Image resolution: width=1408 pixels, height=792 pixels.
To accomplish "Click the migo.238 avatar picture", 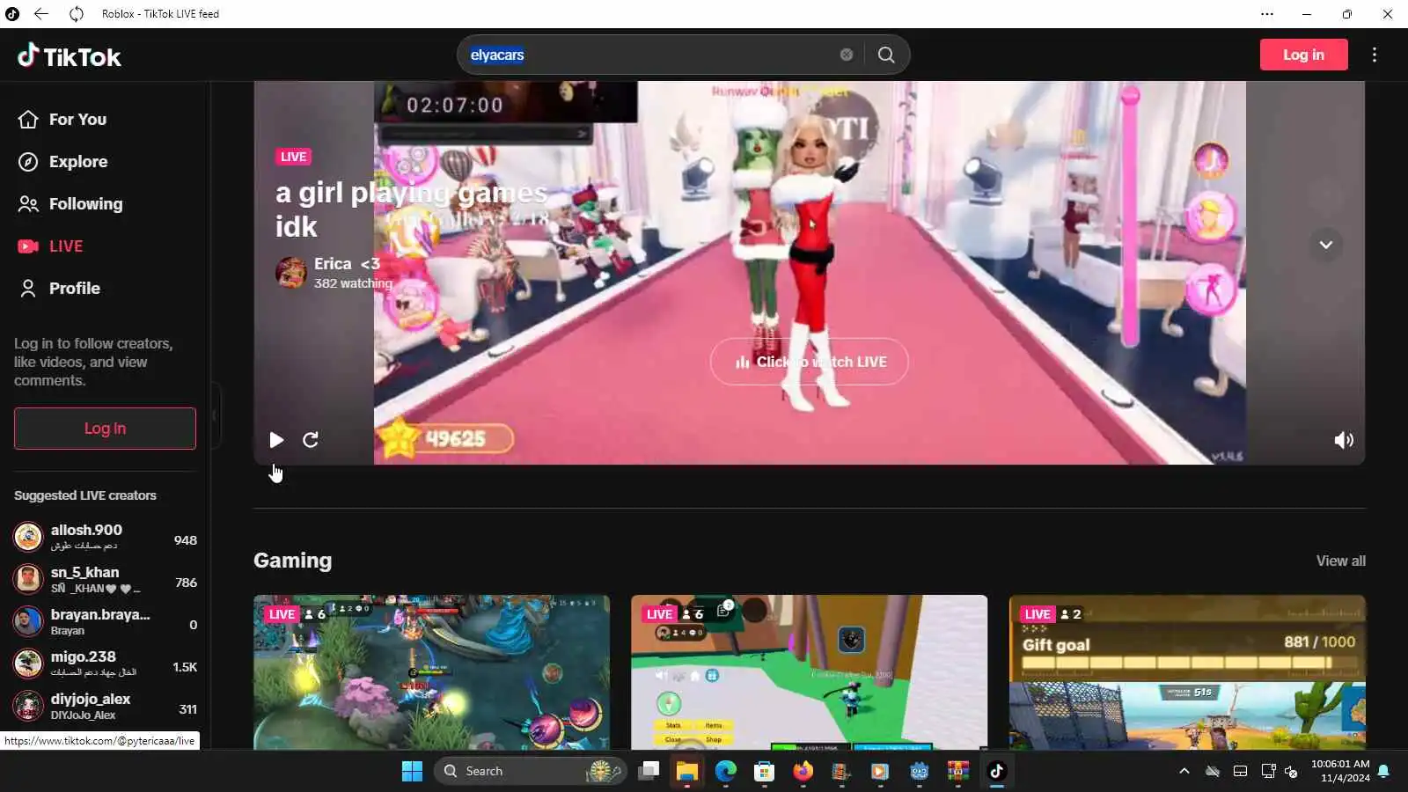I will click(x=28, y=664).
